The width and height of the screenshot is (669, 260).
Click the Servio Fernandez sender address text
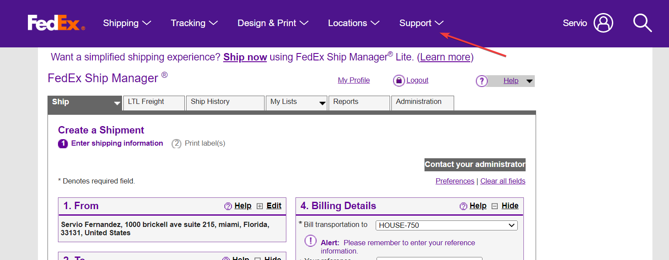point(165,229)
